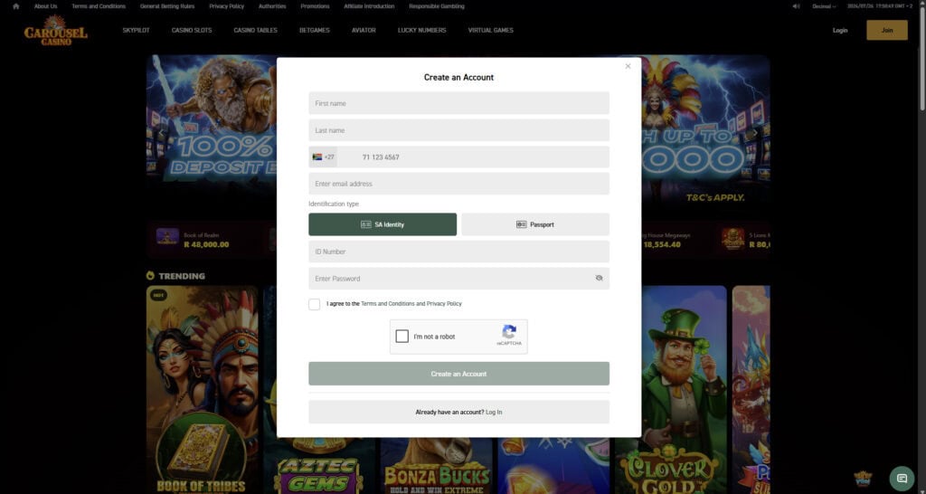Click the reCAPTCHA logo
Screen dimensions: 926x494
click(509, 331)
